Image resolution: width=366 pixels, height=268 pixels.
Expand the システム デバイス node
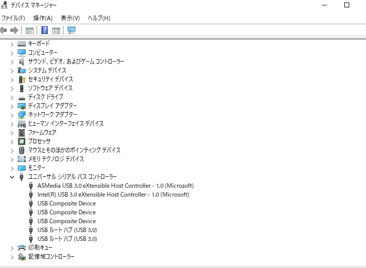coord(12,71)
